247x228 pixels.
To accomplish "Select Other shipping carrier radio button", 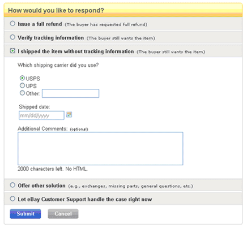I will (x=22, y=93).
